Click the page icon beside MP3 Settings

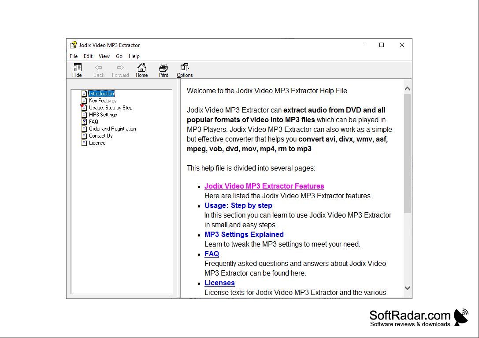pyautogui.click(x=84, y=115)
